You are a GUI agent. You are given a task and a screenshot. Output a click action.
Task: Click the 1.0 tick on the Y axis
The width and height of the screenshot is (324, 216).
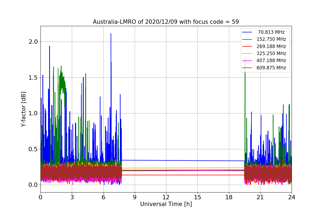[33, 113]
